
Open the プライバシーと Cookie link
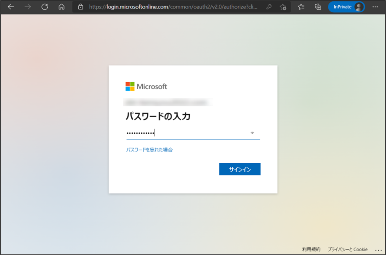[x=348, y=249]
